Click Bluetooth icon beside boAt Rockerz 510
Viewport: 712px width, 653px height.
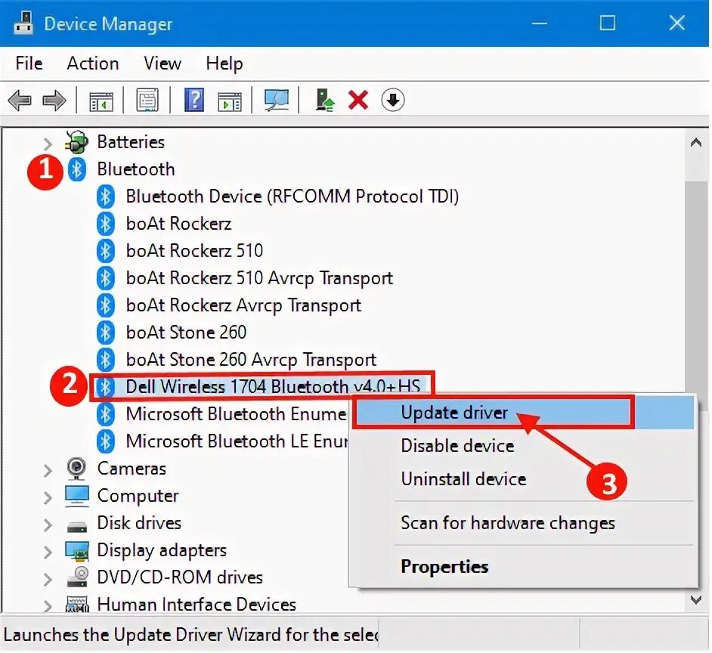(105, 251)
